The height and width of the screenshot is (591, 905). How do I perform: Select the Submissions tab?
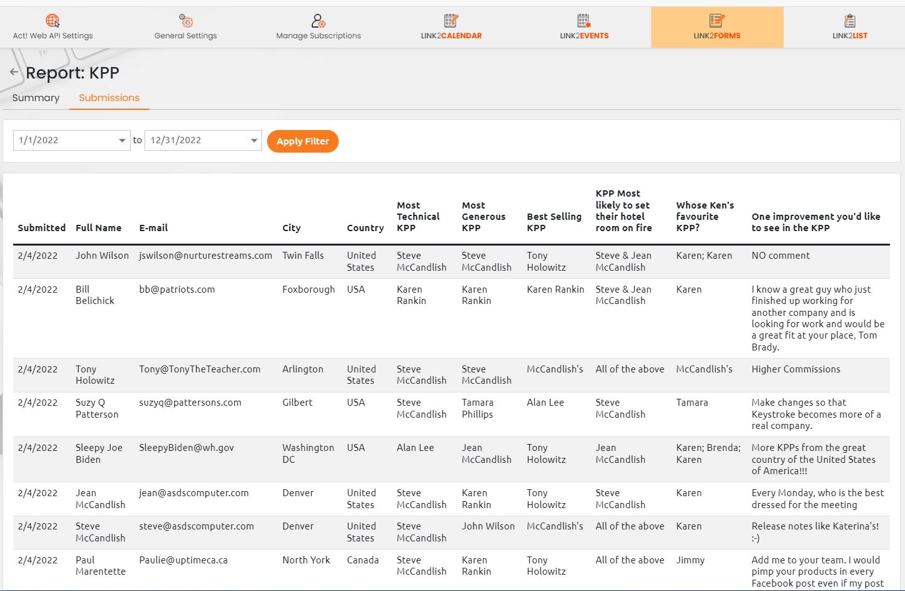(109, 98)
